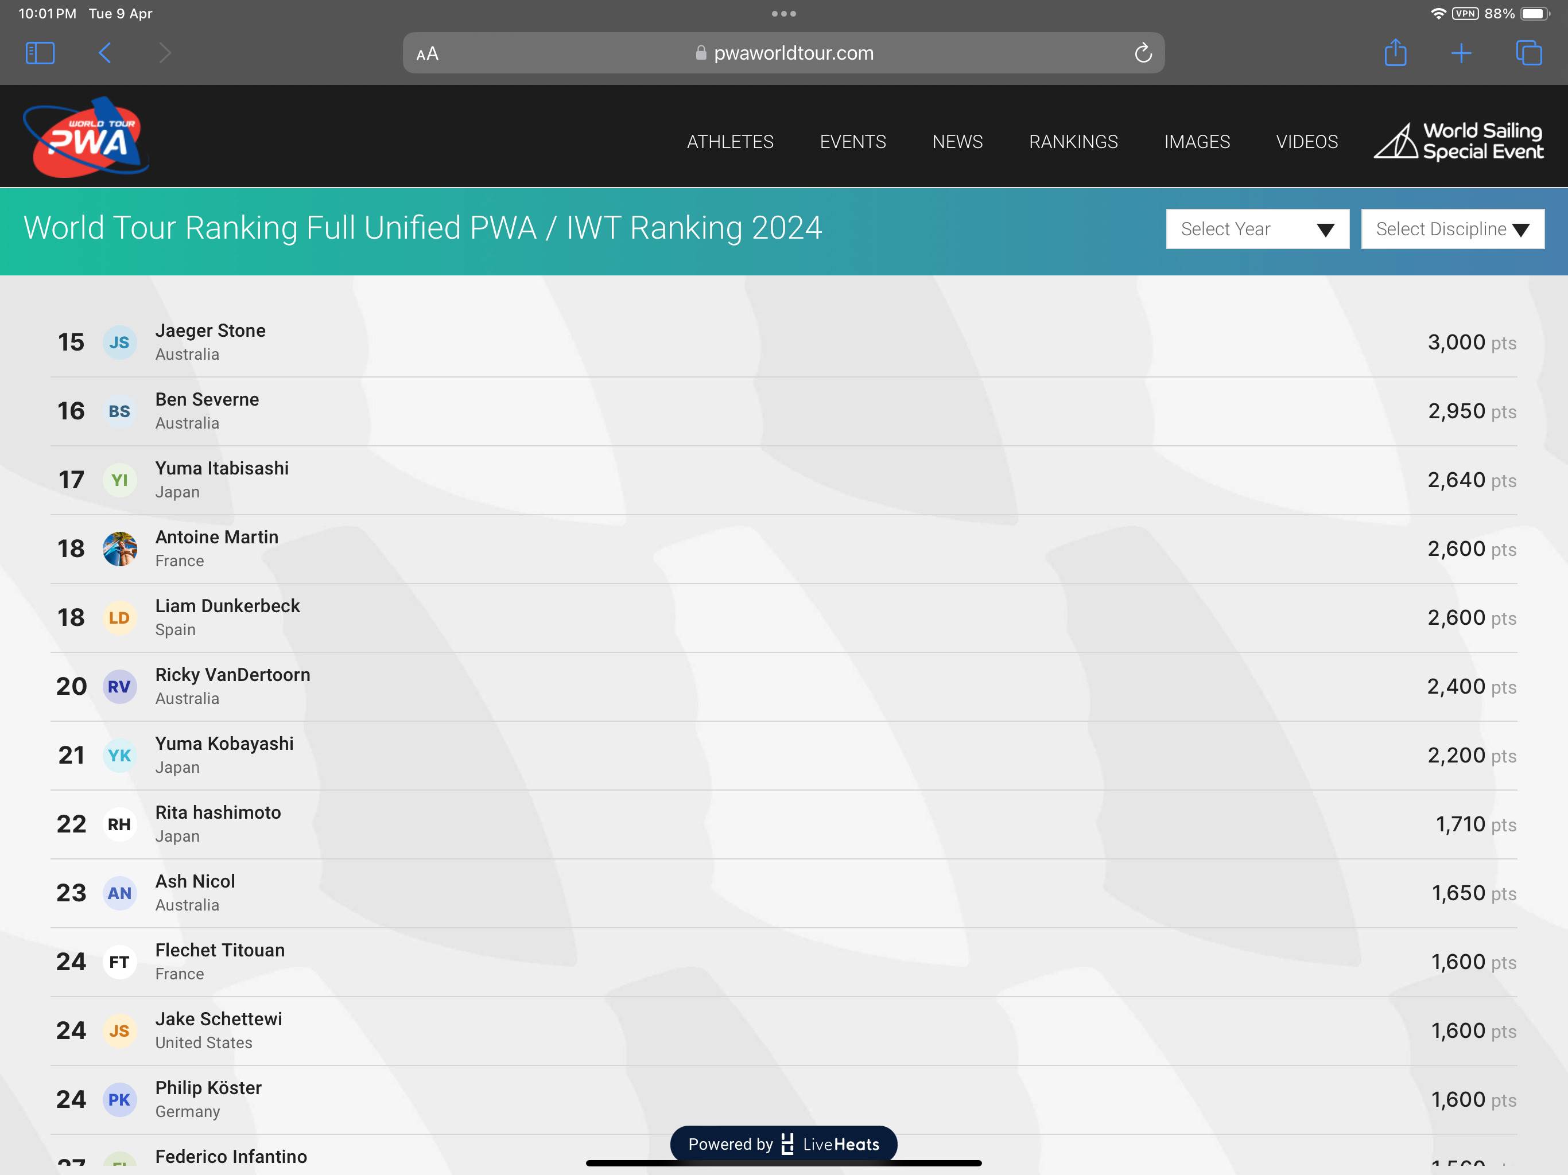Focus the pwaworldtour.com address field
The width and height of the screenshot is (1568, 1175).
793,53
